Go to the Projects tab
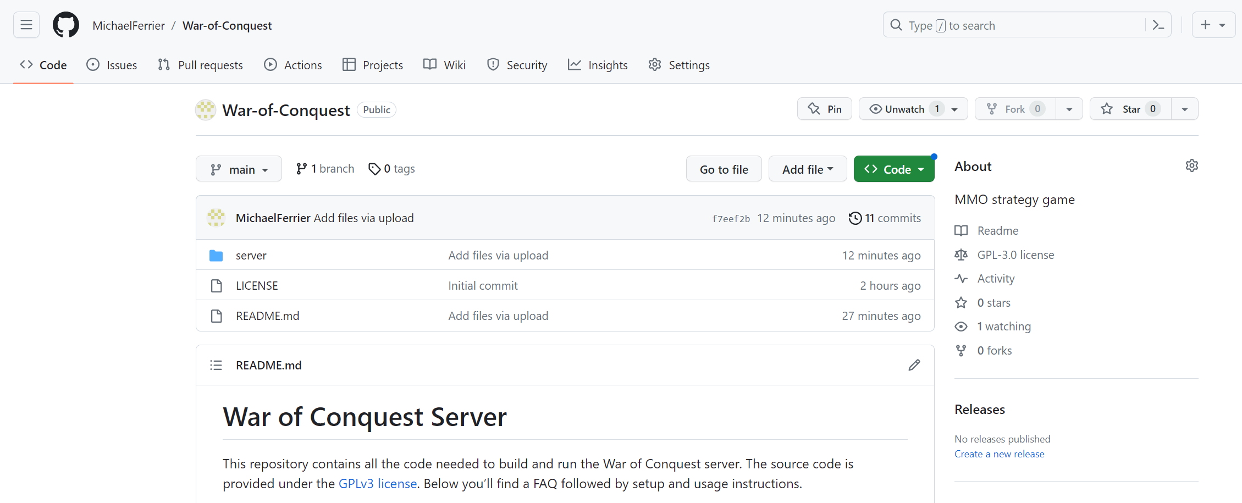 click(373, 65)
